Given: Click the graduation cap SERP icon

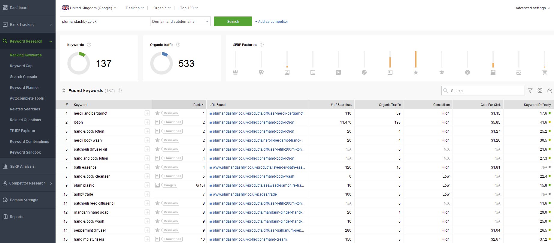Looking at the screenshot, I should (442, 72).
